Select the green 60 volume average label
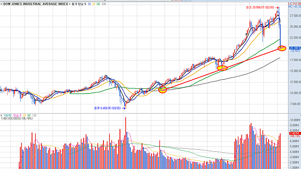Screen dimensions: 301x169 29,115
